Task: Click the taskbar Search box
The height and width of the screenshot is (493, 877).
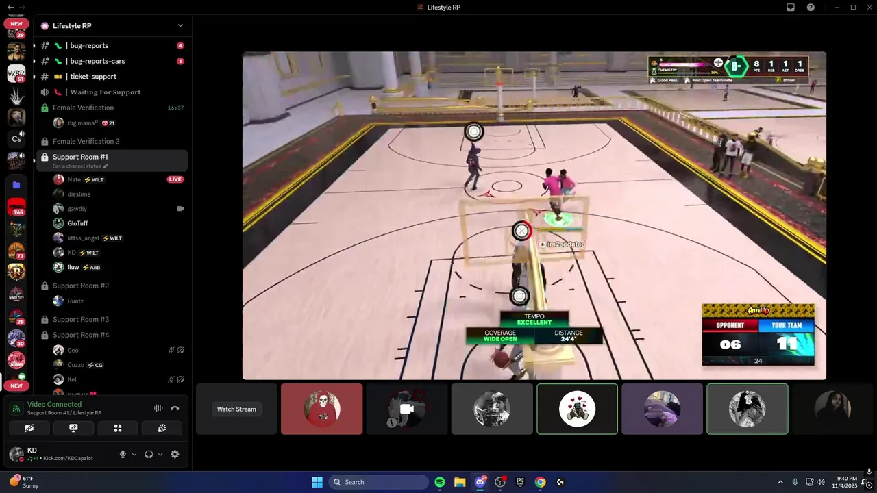Action: point(379,482)
